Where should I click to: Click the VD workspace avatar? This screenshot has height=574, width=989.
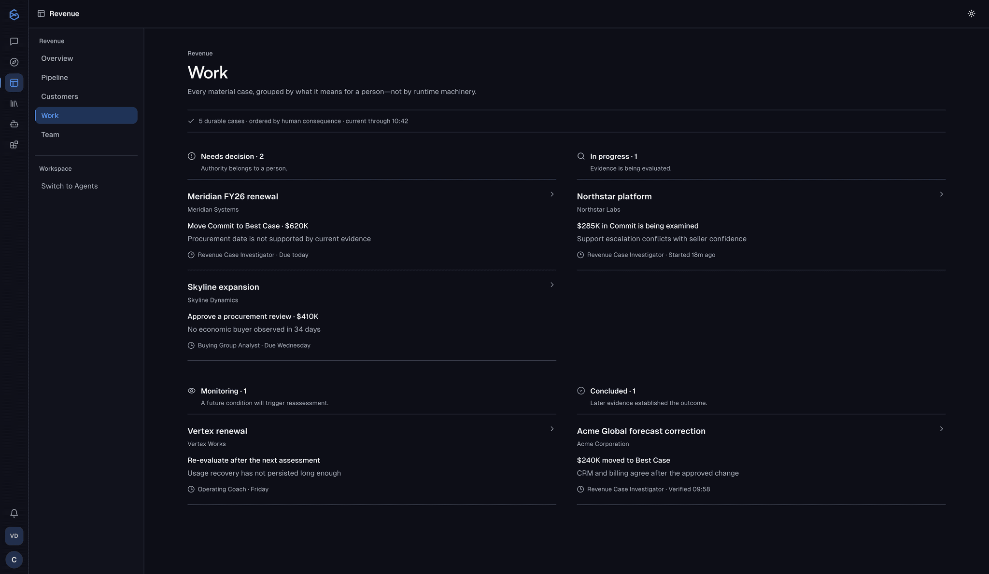(14, 536)
